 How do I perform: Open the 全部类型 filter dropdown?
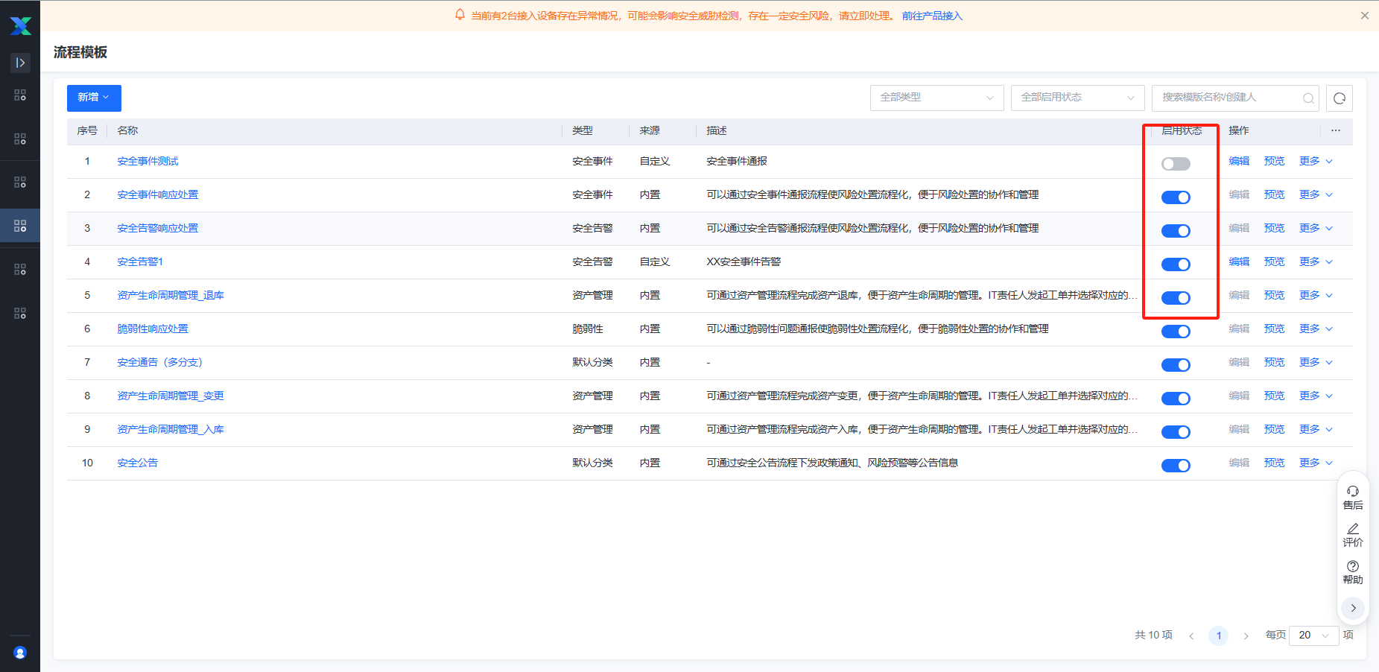click(x=936, y=98)
